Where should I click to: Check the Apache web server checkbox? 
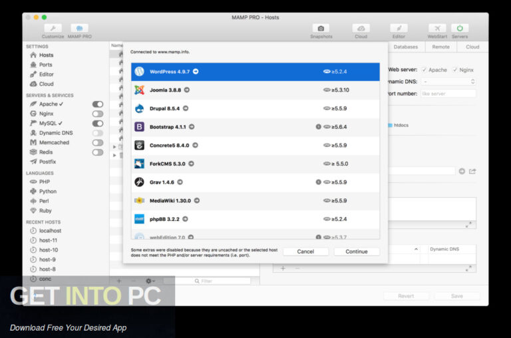click(x=424, y=70)
